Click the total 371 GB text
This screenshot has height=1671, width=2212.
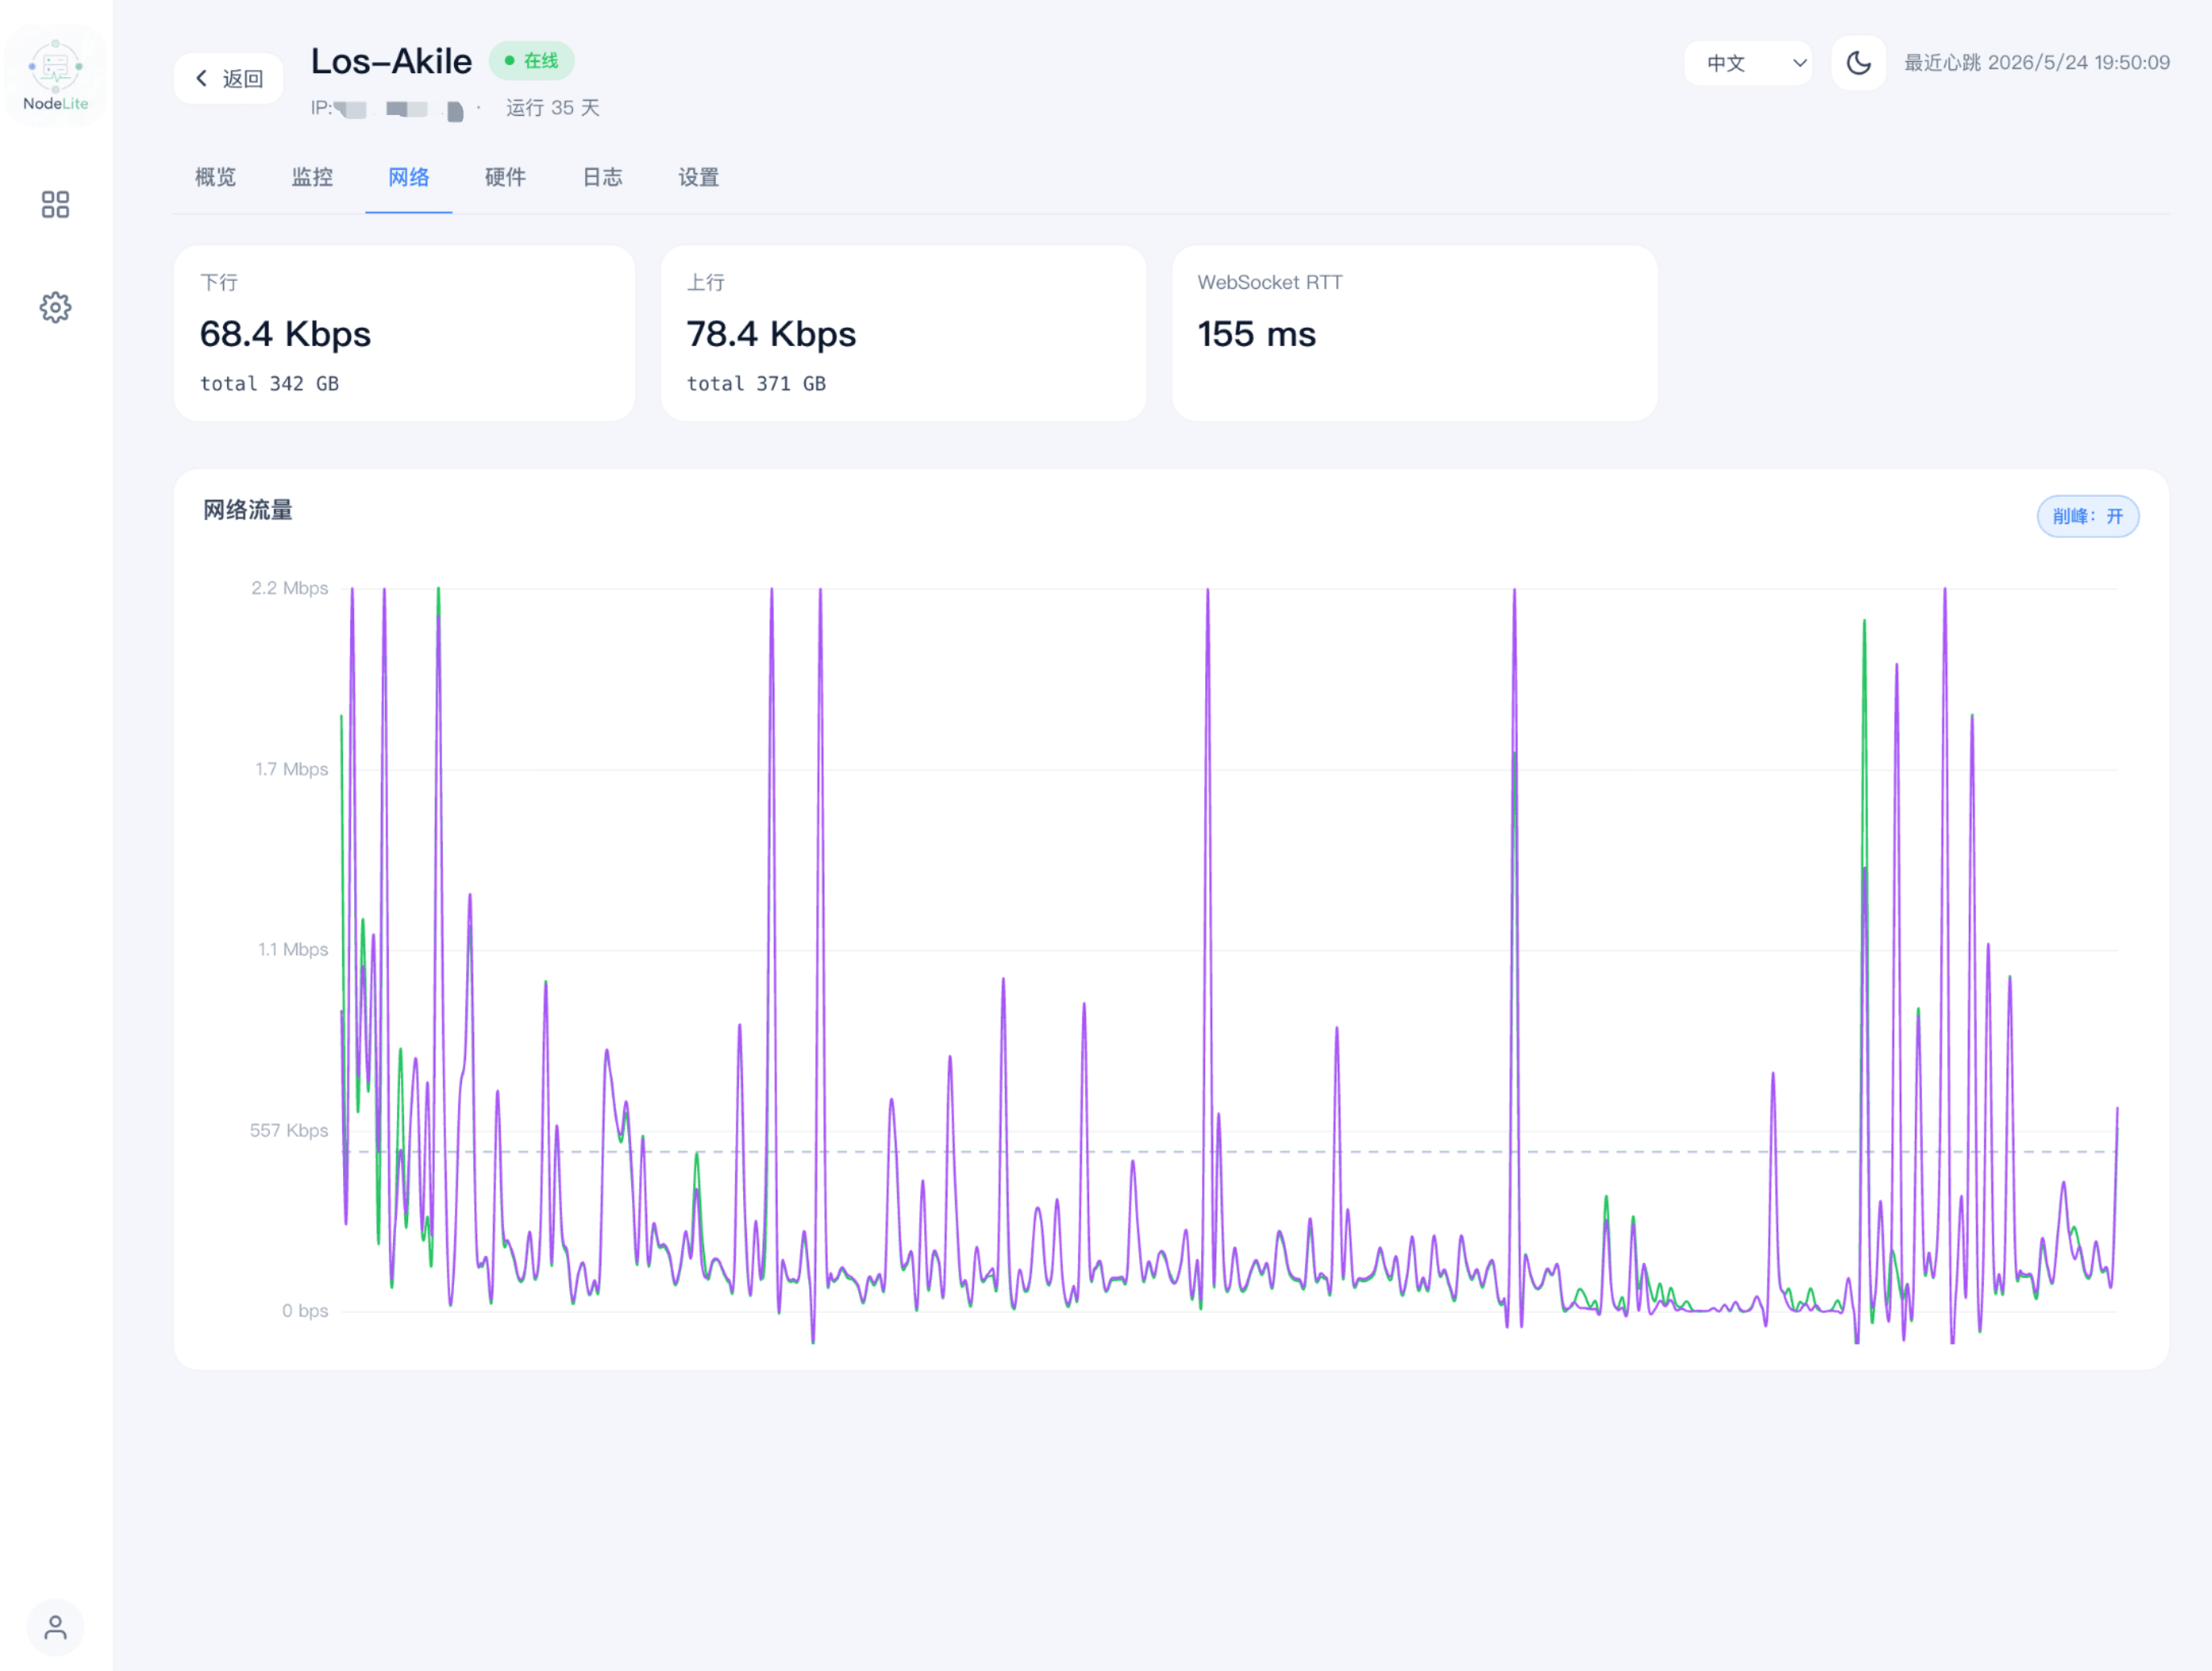[x=757, y=384]
